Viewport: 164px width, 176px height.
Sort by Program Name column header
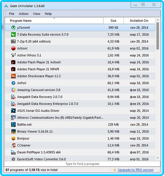tap(54, 21)
